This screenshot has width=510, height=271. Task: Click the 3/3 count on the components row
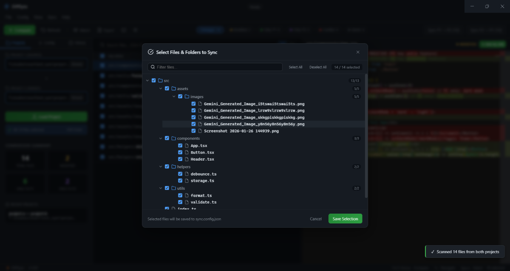coord(356,138)
